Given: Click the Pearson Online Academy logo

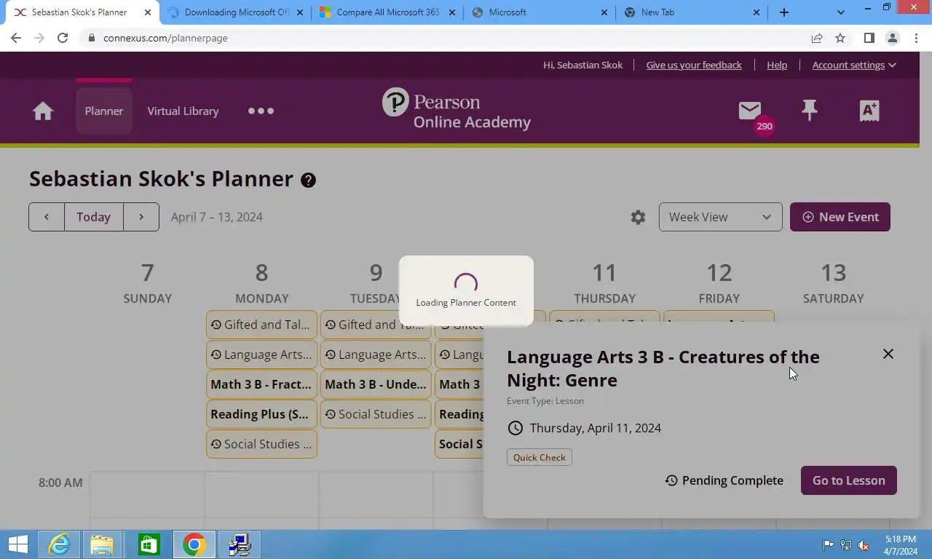Looking at the screenshot, I should (457, 110).
